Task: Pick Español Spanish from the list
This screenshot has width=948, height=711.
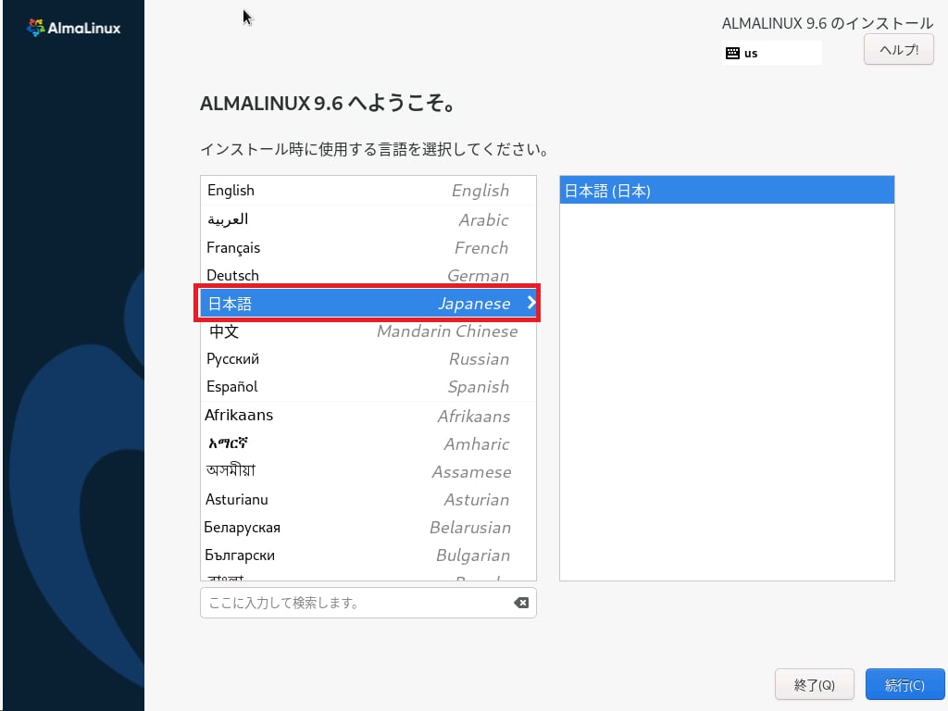Action: pos(368,387)
